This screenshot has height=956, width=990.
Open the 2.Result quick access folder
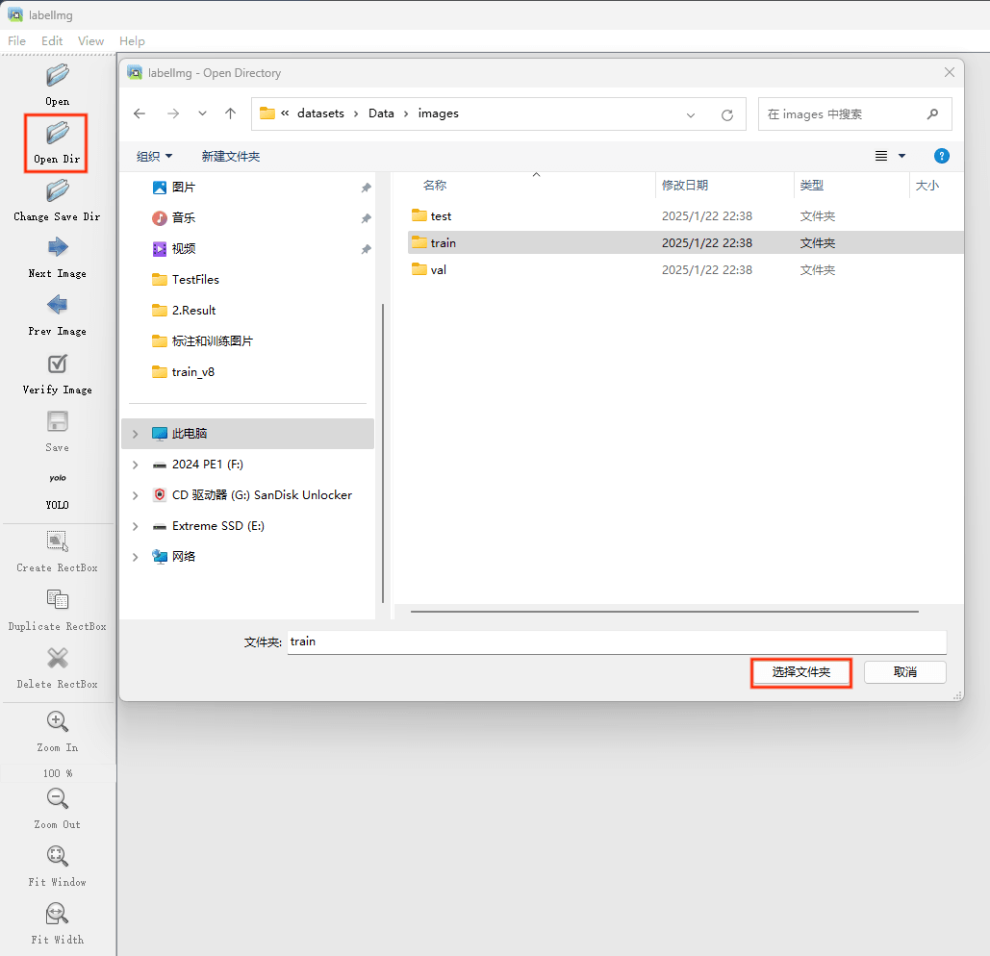click(193, 311)
